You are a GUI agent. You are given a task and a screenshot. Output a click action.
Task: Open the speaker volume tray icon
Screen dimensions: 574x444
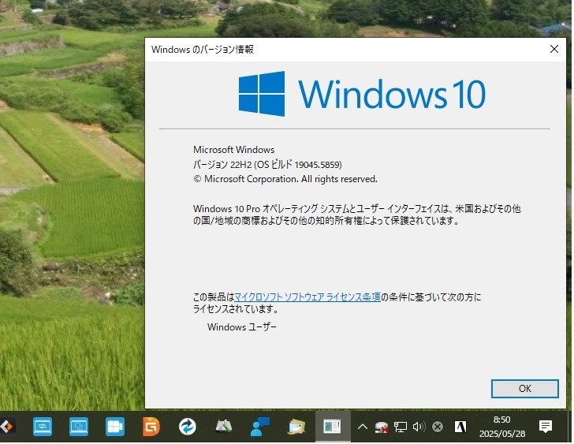(419, 427)
